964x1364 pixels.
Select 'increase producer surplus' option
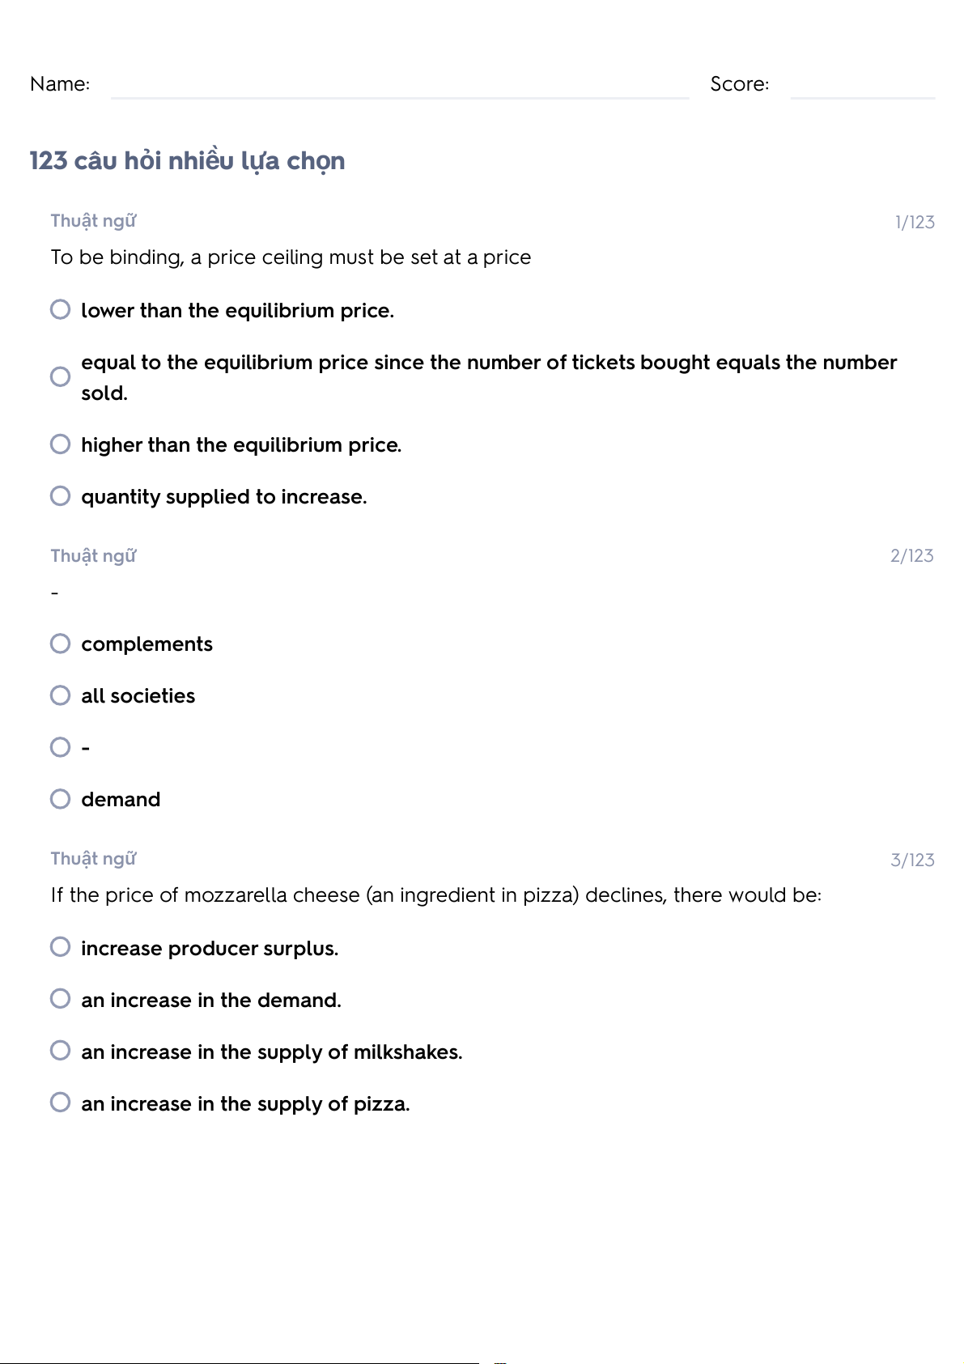(x=61, y=947)
